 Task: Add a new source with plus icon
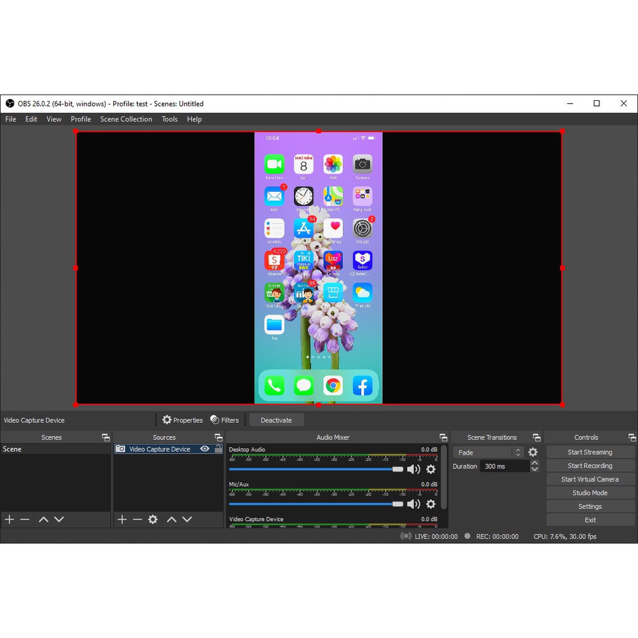pos(122,519)
